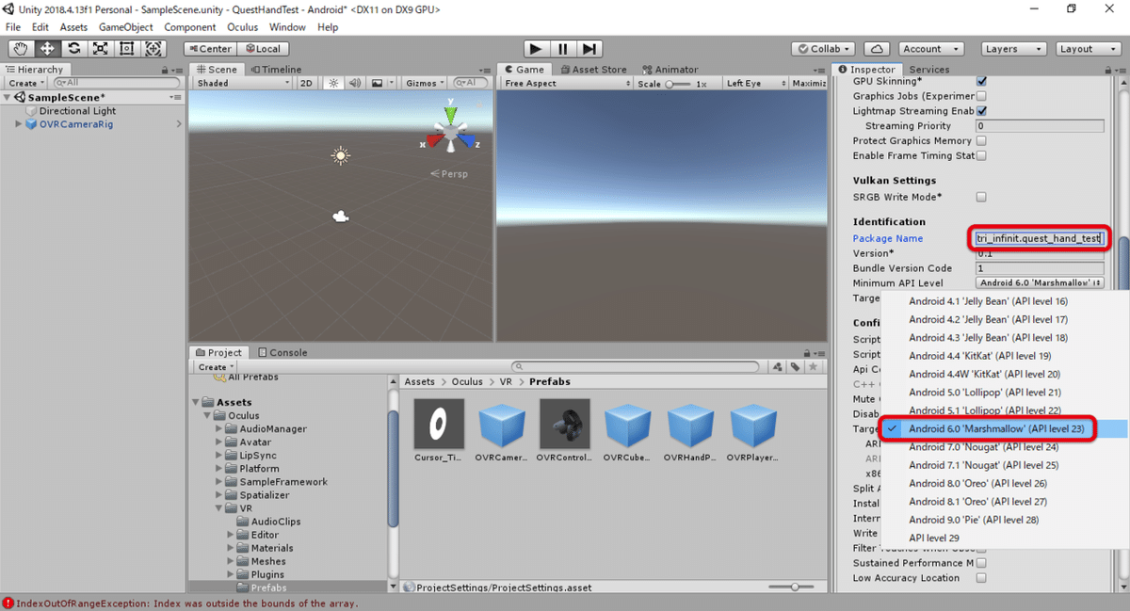Switch to the Console tab
This screenshot has width=1130, height=611.
282,352
